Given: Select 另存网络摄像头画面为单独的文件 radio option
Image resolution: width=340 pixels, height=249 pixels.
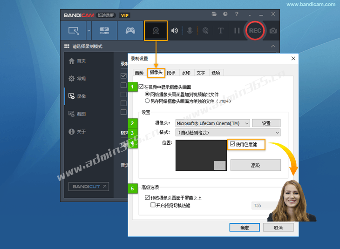Looking at the screenshot, I should pyautogui.click(x=147, y=101).
